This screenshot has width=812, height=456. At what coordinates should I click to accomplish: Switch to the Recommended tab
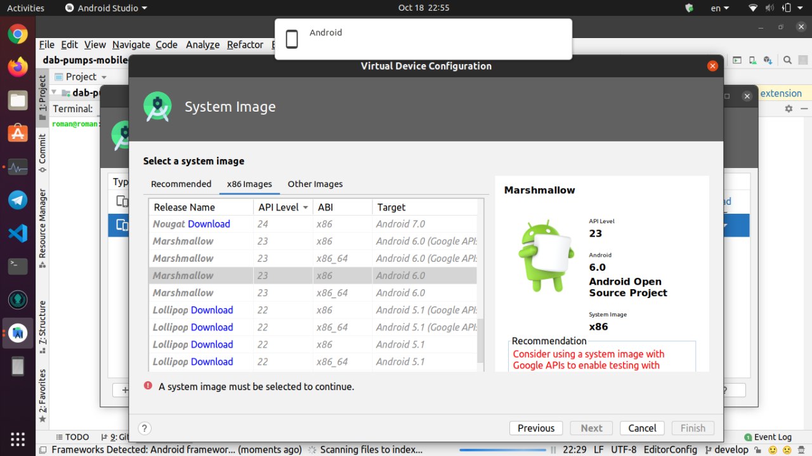[181, 184]
